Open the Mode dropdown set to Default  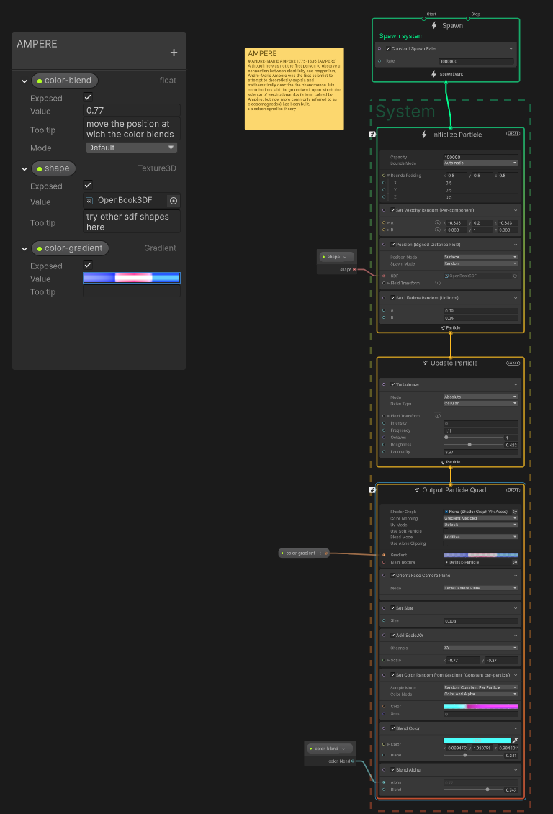131,148
